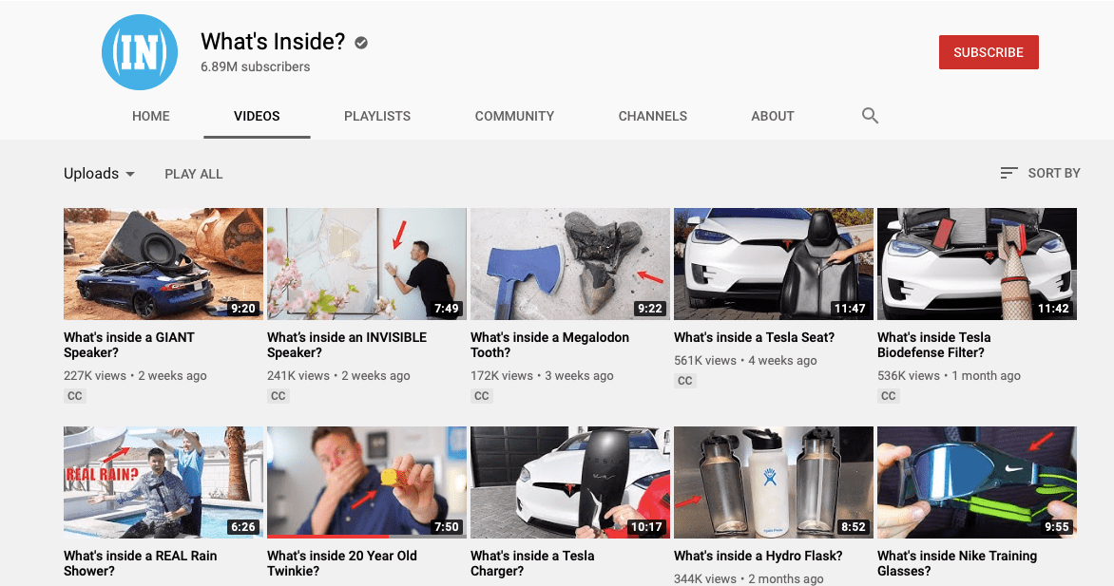Image resolution: width=1114 pixels, height=586 pixels.
Task: Click 9:20 duration badge on GIANT Speaker thumbnail
Action: [243, 309]
